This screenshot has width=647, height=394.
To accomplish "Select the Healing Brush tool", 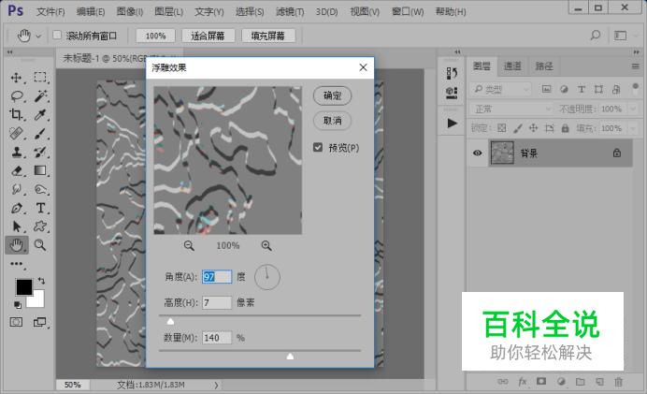I will point(16,133).
